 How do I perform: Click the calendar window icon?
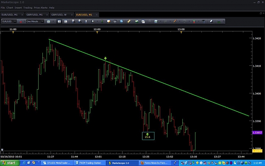pos(143,22)
